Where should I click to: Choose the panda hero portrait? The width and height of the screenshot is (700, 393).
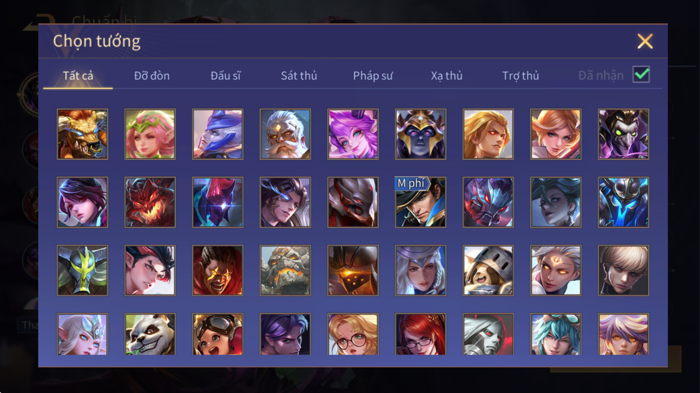pyautogui.click(x=150, y=334)
